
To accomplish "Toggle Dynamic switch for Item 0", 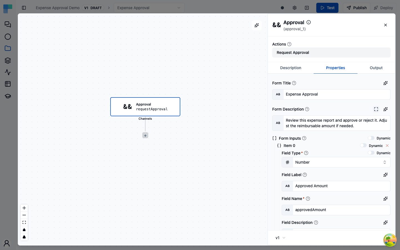I will [x=363, y=145].
